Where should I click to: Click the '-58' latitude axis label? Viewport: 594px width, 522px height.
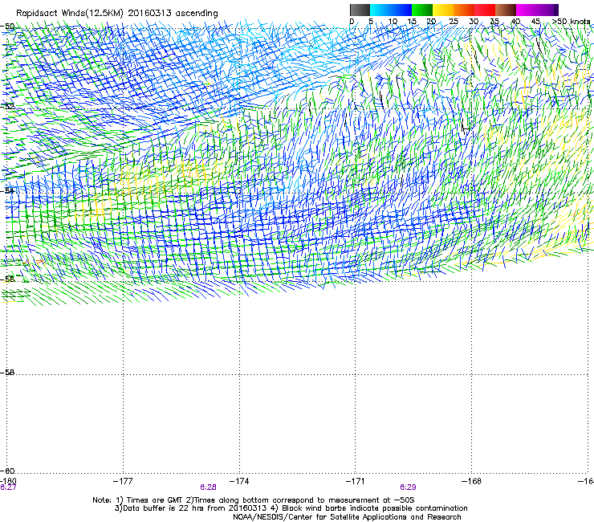7,373
